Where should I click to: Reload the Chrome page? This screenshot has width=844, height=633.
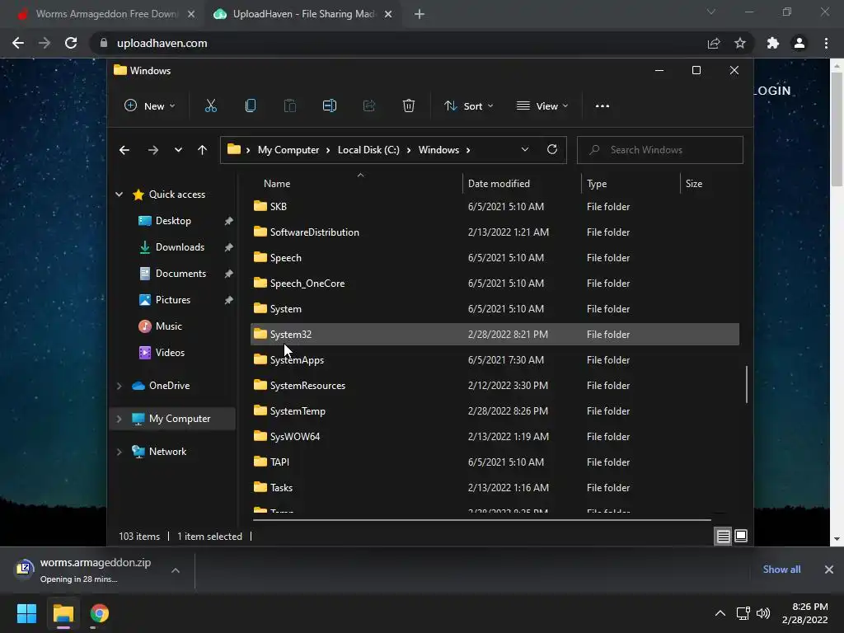pos(71,43)
